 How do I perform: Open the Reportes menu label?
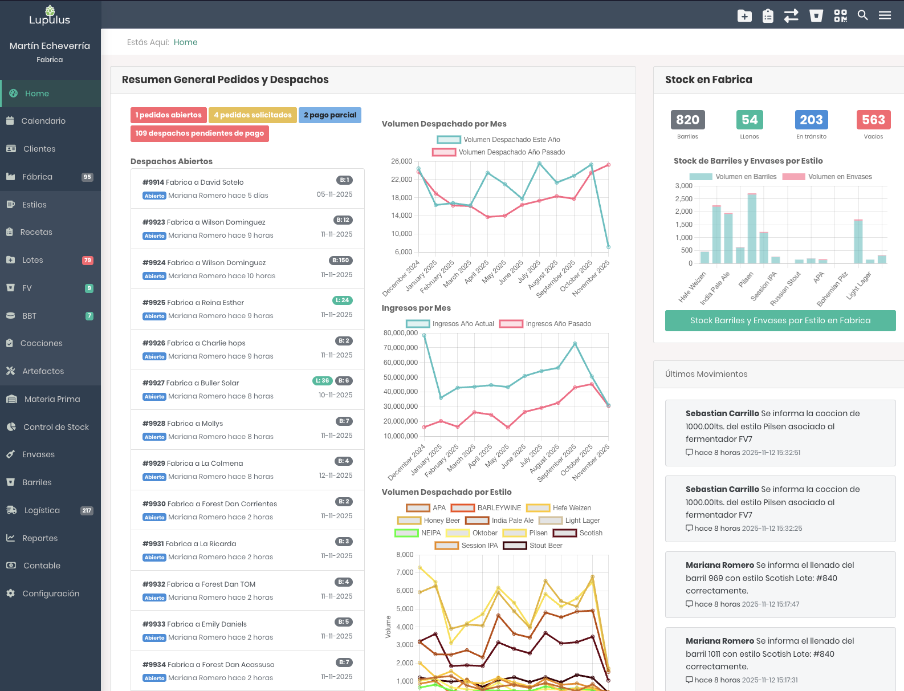point(40,538)
